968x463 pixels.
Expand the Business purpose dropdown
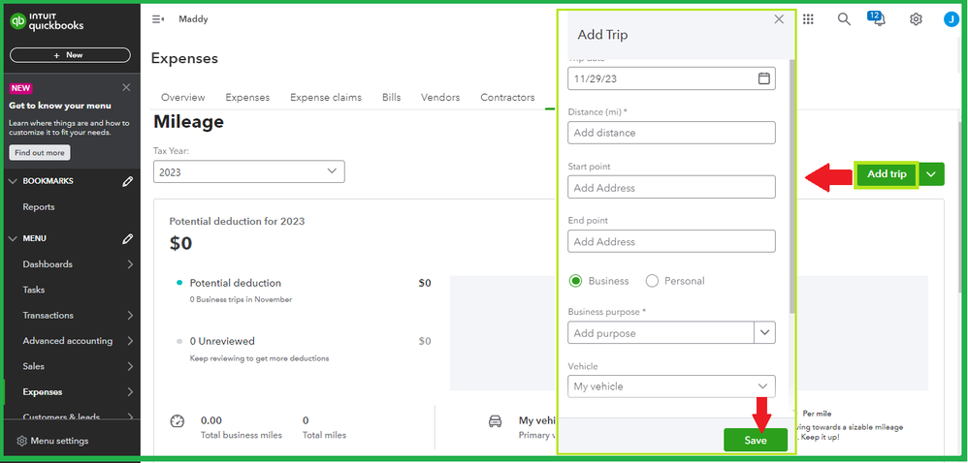click(x=764, y=333)
